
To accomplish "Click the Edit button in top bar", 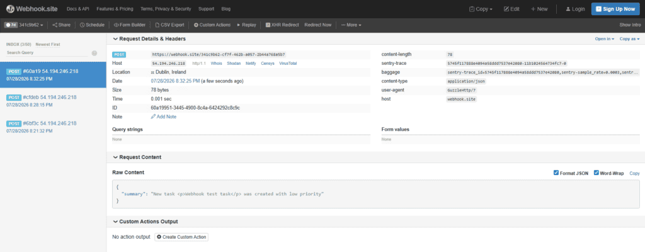I will coord(511,9).
